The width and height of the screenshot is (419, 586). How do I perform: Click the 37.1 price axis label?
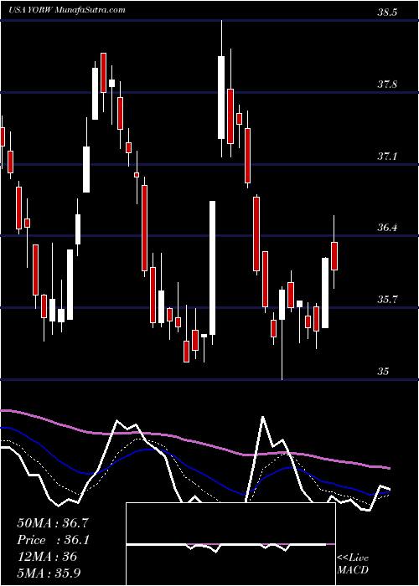[386, 157]
